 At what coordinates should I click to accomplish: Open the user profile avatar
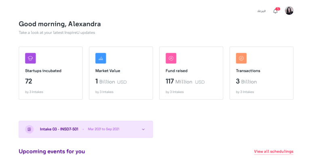tap(289, 11)
